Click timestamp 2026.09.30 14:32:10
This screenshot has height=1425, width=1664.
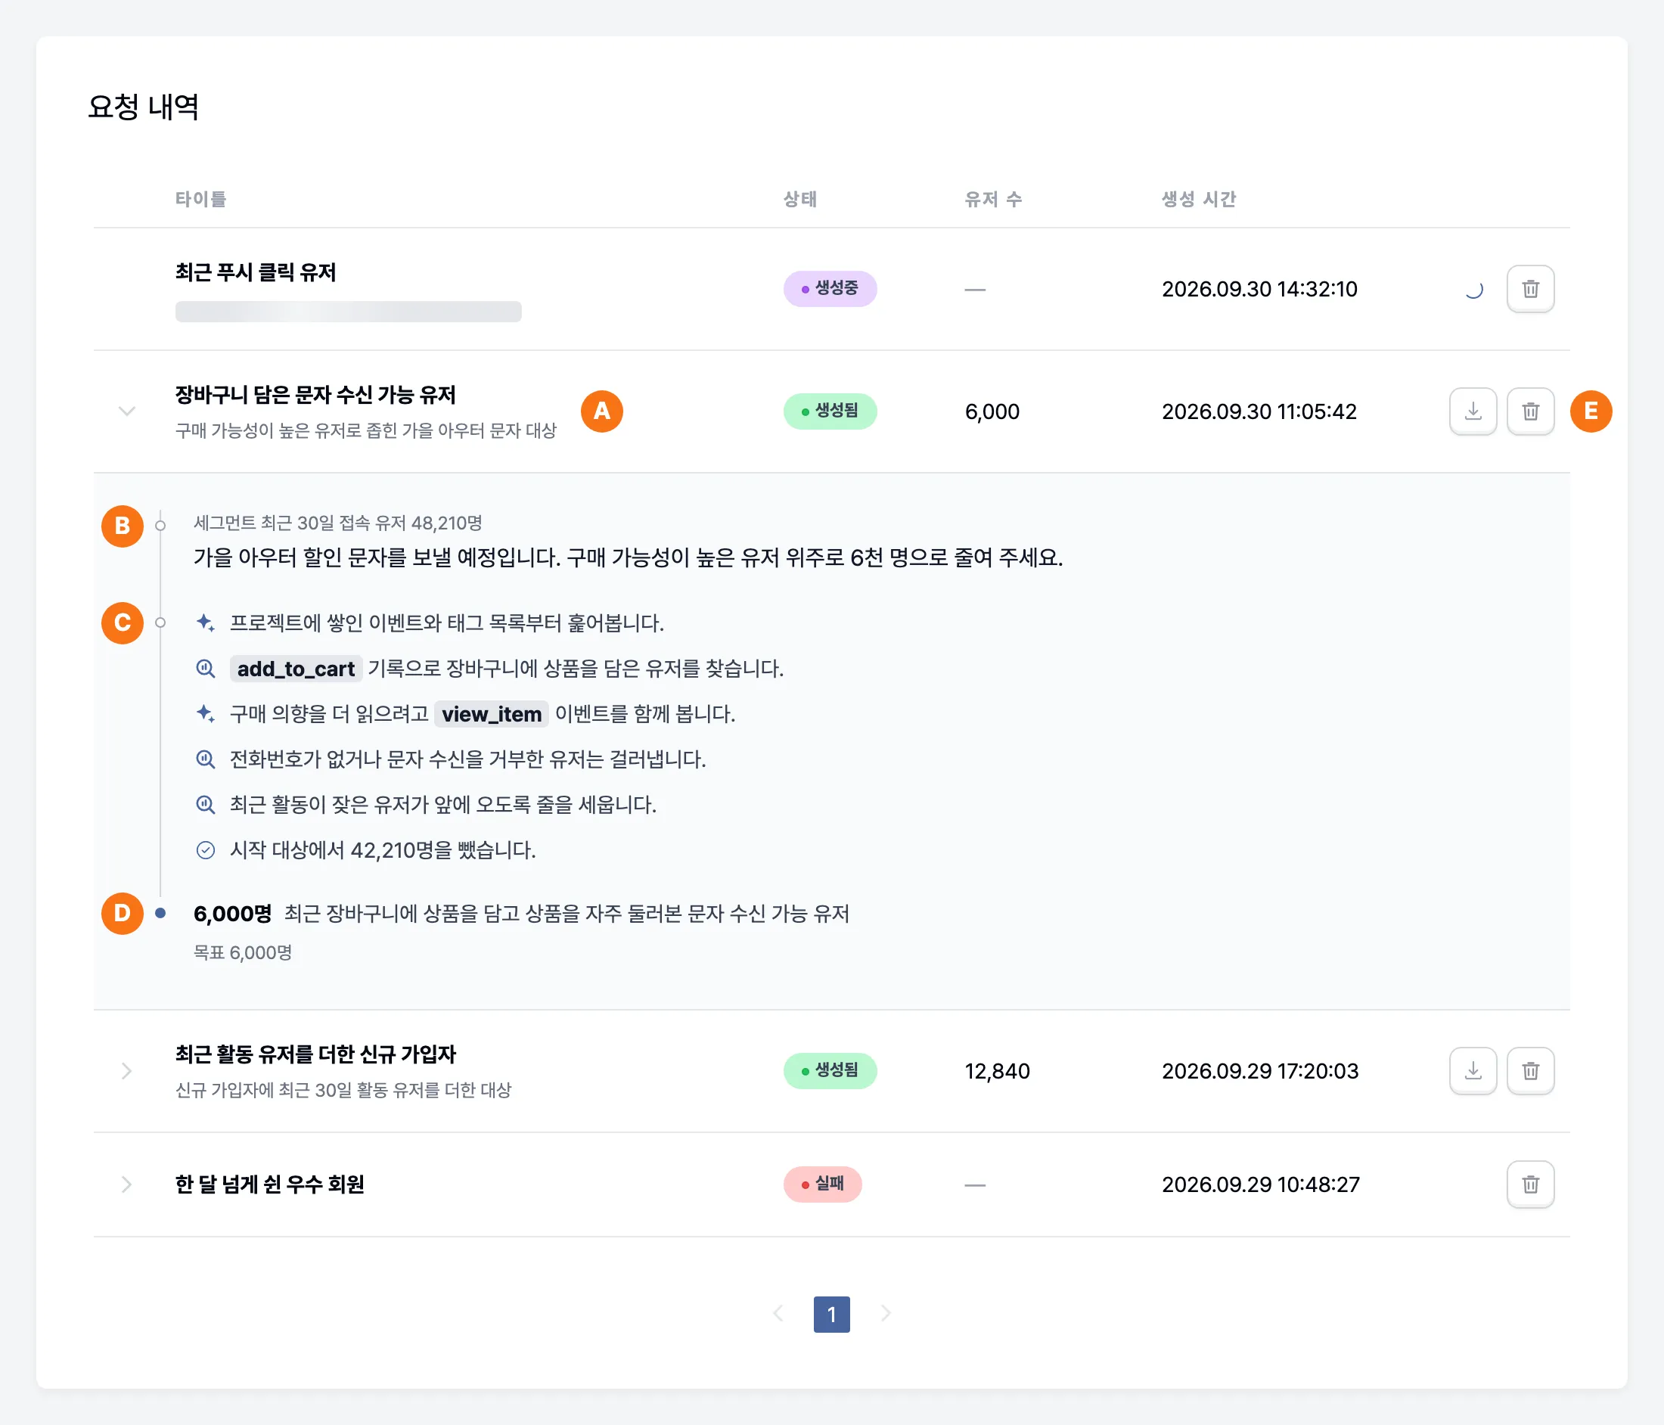click(1259, 289)
